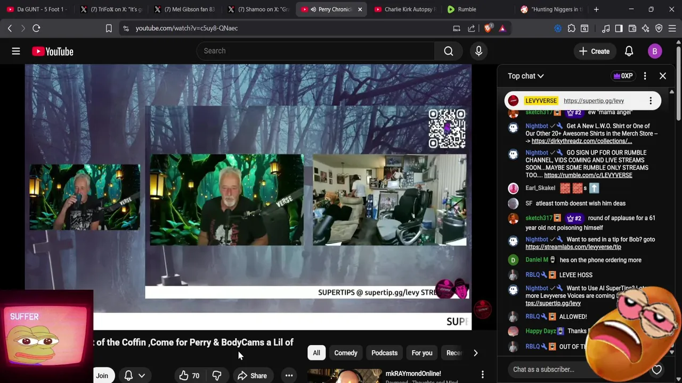Open the Brave Wallet icon

pyautogui.click(x=632, y=28)
